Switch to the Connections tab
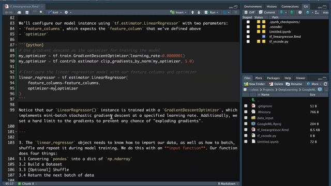The image size is (331, 186). [290, 7]
